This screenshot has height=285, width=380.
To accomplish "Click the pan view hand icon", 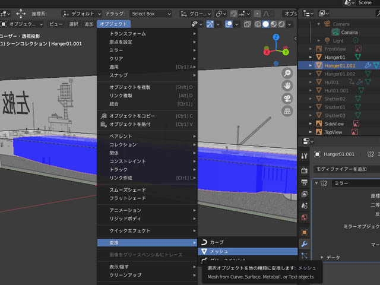I will (287, 85).
